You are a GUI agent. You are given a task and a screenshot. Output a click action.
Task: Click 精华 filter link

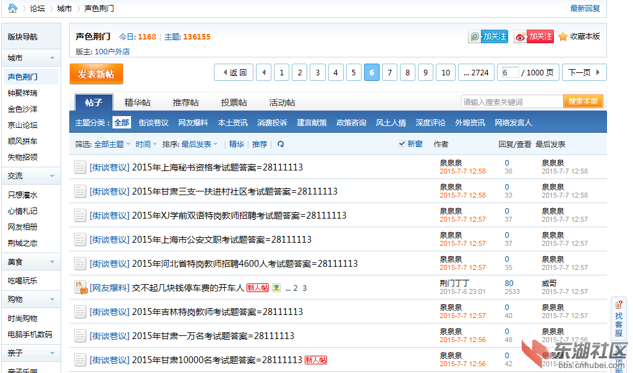(237, 145)
